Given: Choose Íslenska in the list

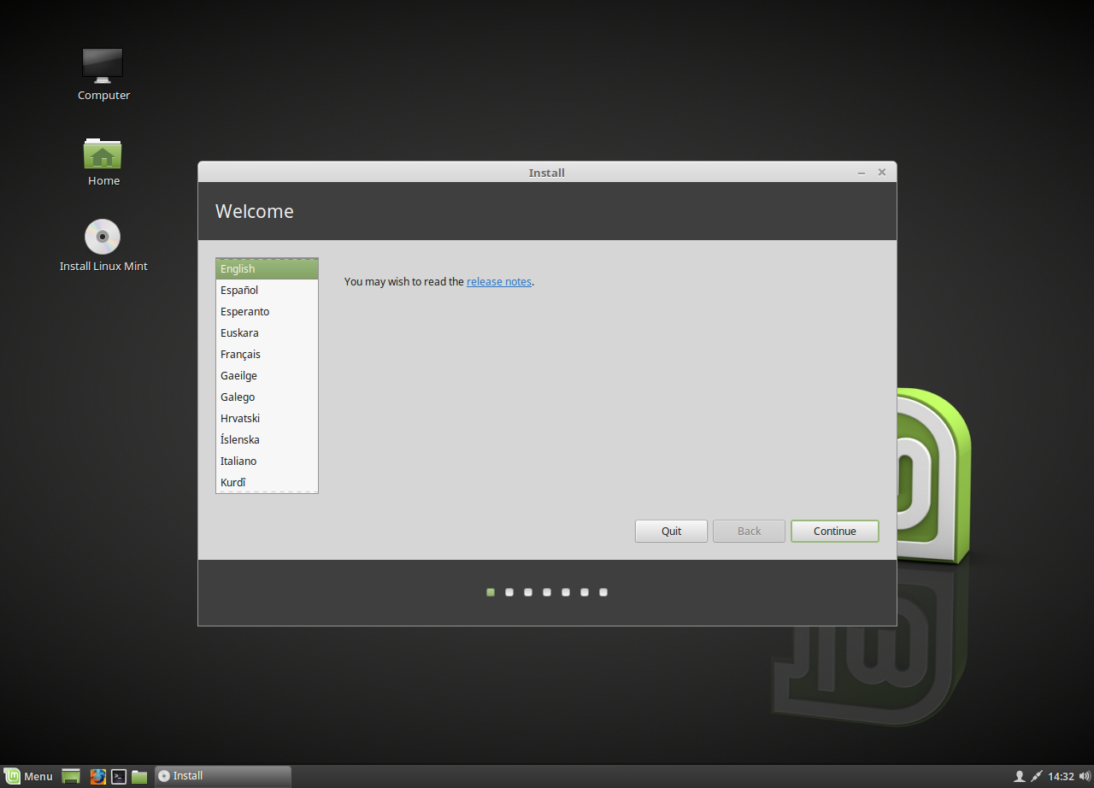Looking at the screenshot, I should pos(267,439).
